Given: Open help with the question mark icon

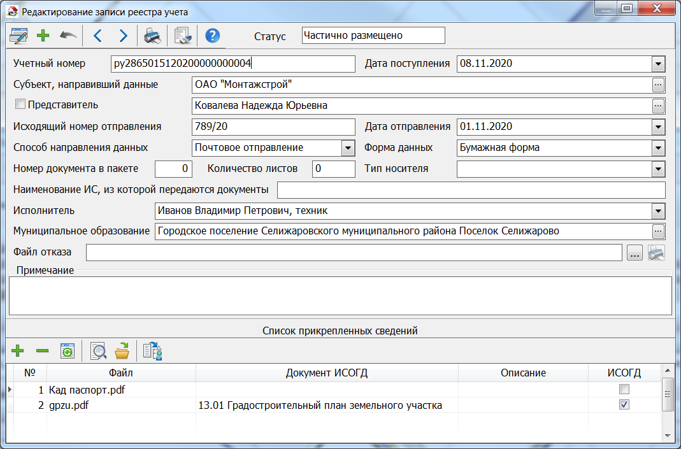Looking at the screenshot, I should [x=213, y=36].
